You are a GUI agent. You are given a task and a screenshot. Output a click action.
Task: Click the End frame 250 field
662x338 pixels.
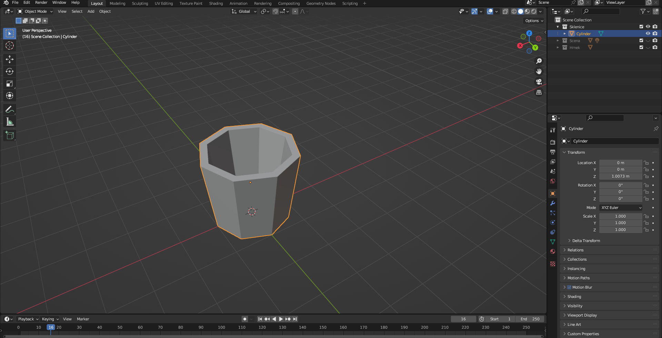(x=530, y=319)
